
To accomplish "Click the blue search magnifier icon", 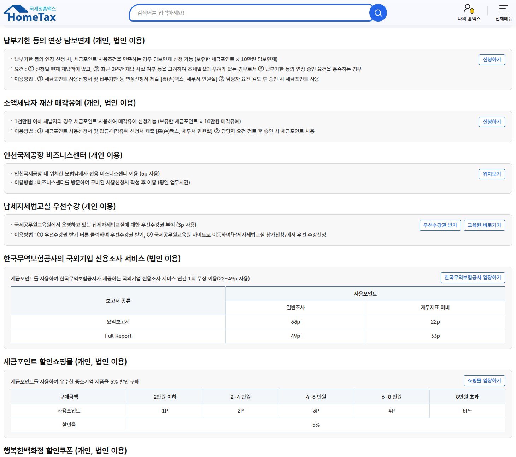I will coord(378,13).
